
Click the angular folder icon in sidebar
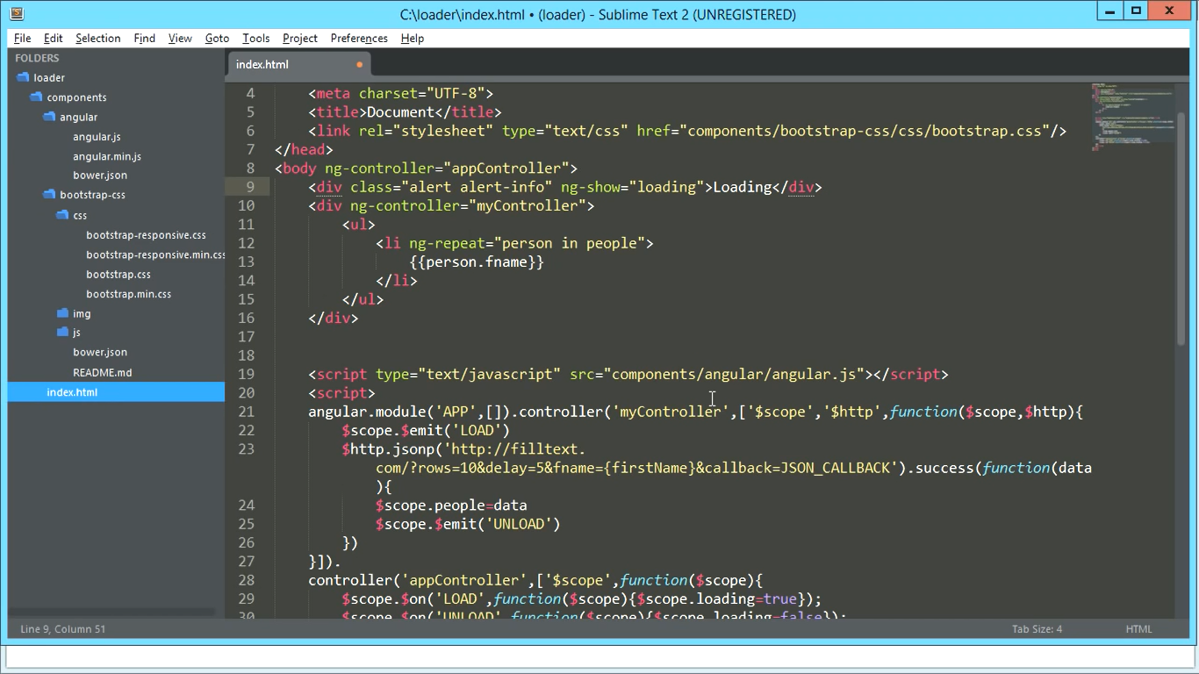point(49,117)
